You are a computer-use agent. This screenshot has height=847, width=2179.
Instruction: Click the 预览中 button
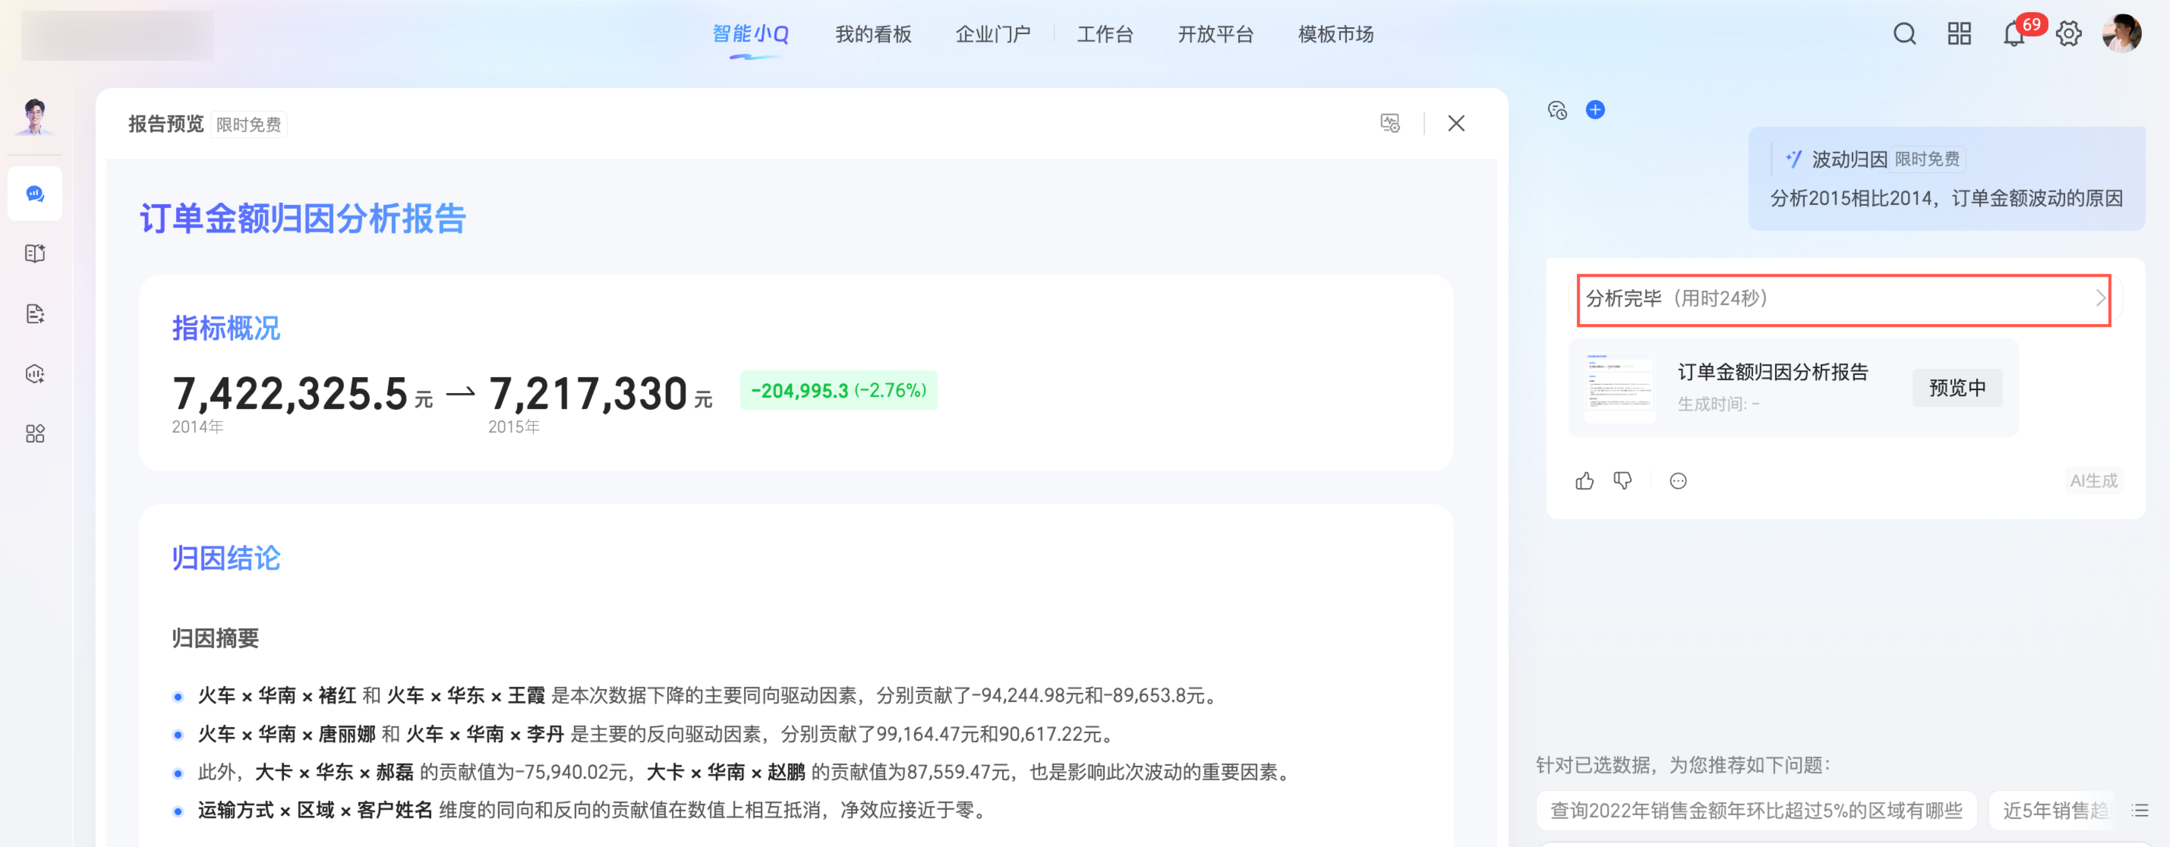tap(1957, 388)
